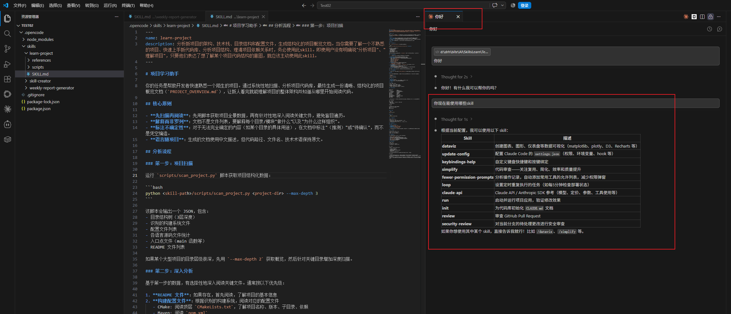Screen dimensions: 731x314
Task: Open the robot-face assistant view in activity bar
Action: (x=7, y=124)
